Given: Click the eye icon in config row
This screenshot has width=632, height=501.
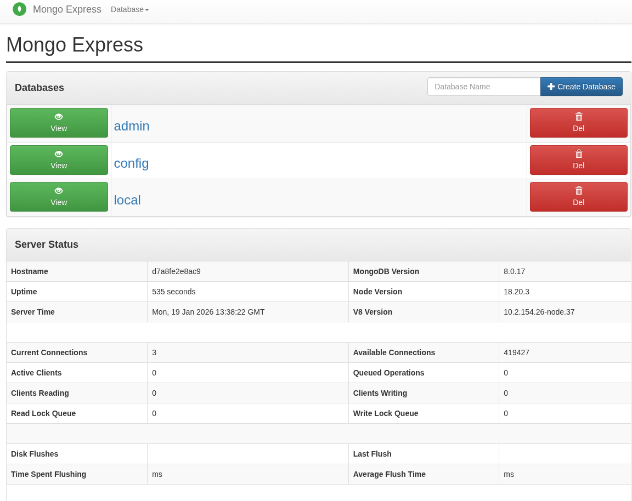Looking at the screenshot, I should pyautogui.click(x=59, y=154).
